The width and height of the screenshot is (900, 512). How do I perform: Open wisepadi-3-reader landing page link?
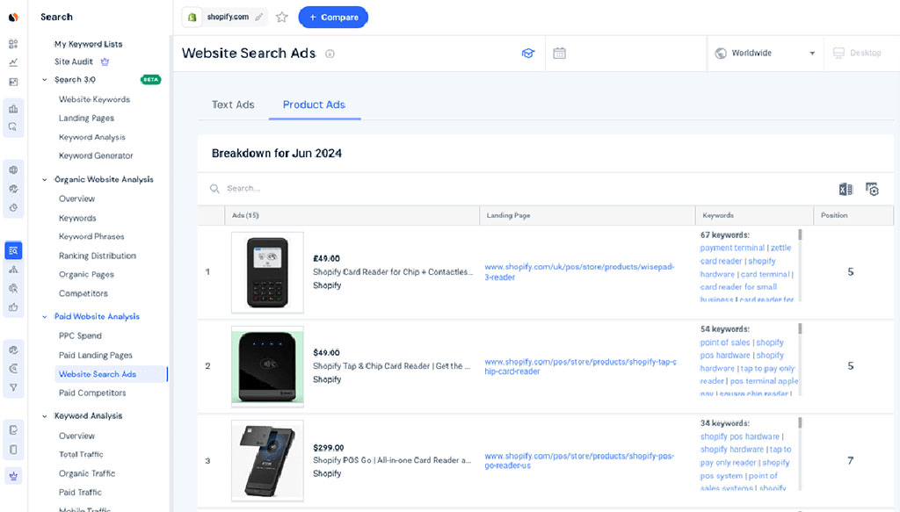pyautogui.click(x=579, y=271)
